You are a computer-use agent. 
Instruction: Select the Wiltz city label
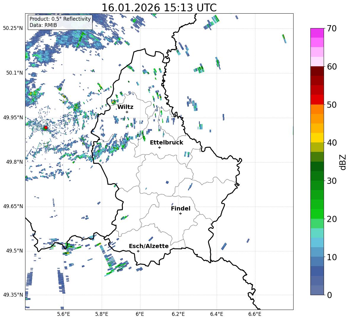(125, 107)
